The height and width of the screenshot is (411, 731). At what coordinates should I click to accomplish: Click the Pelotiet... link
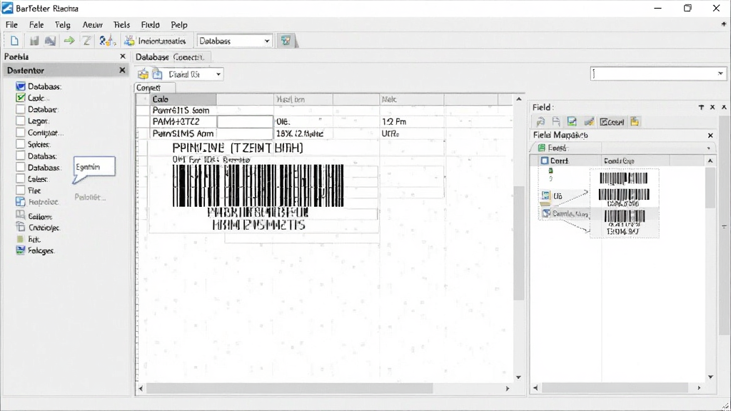[x=90, y=197]
